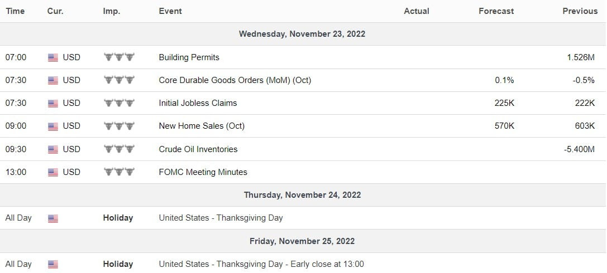Open the Building Permits event
The height and width of the screenshot is (273, 607).
tap(189, 57)
